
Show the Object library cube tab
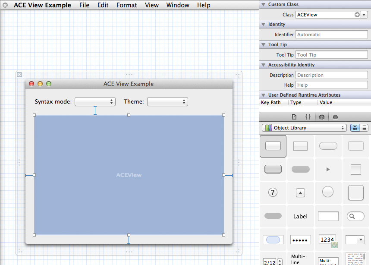coord(321,117)
